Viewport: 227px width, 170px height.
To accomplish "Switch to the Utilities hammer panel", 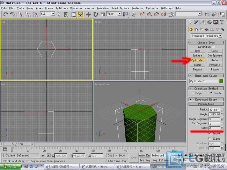I will [x=222, y=22].
